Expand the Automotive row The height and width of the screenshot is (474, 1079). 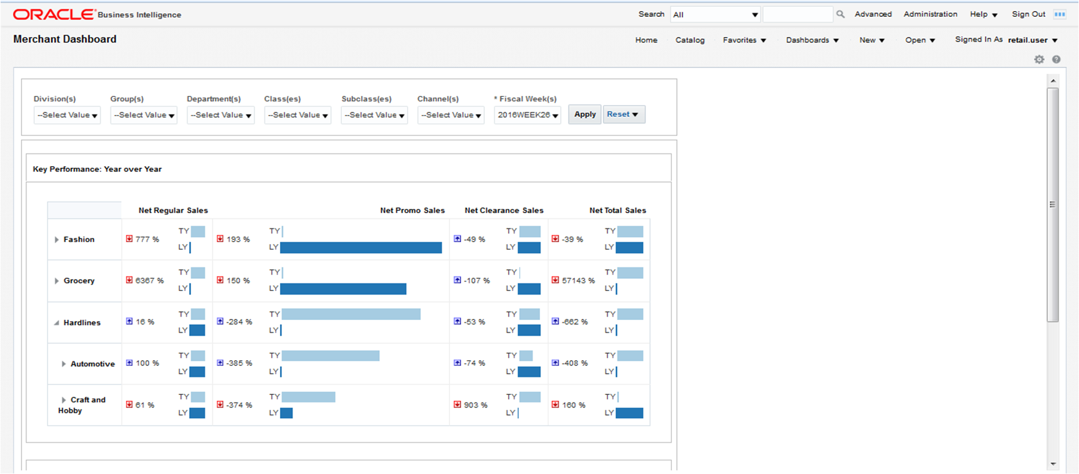pos(63,364)
